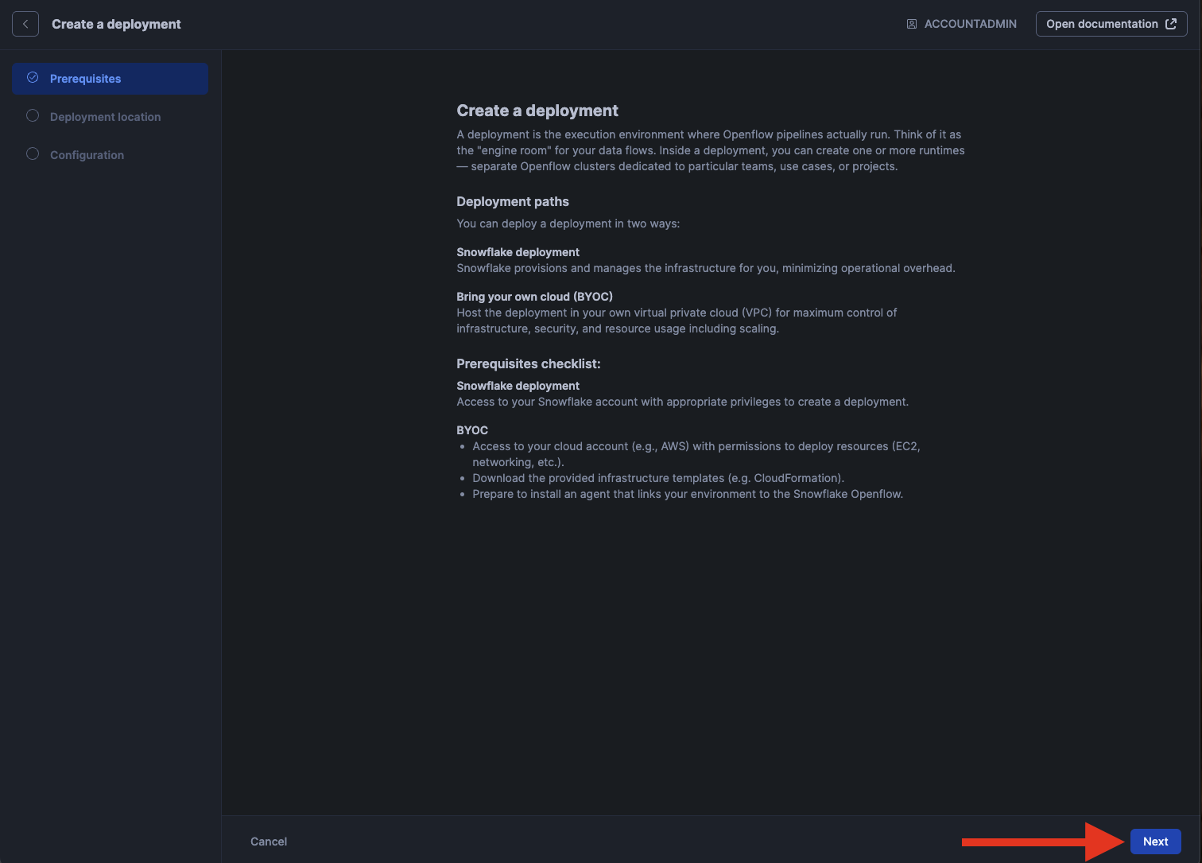Open the ACCOUNTADMIN role label
The width and height of the screenshot is (1202, 863).
pos(970,24)
